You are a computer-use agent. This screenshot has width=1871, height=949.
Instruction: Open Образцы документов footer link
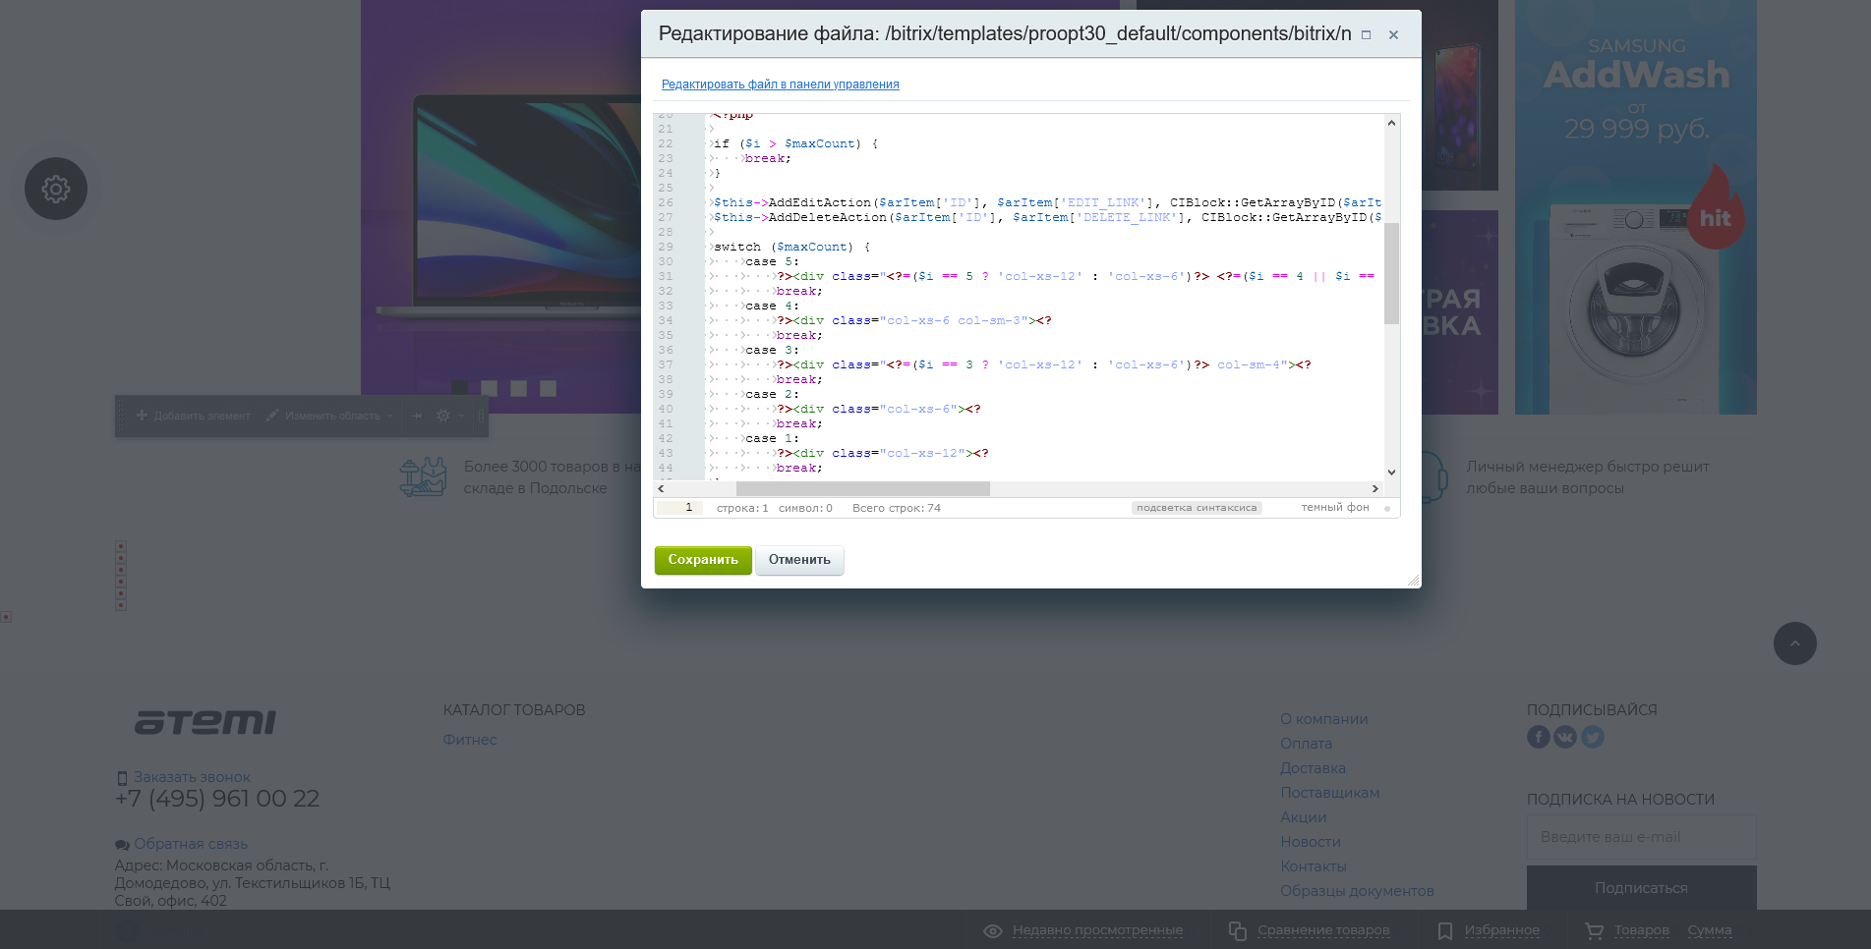(x=1357, y=891)
